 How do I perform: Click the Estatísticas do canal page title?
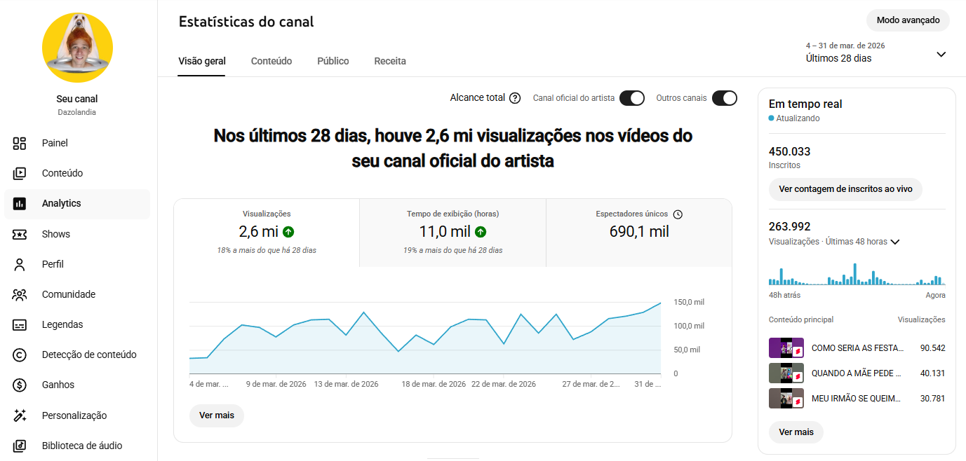click(246, 22)
